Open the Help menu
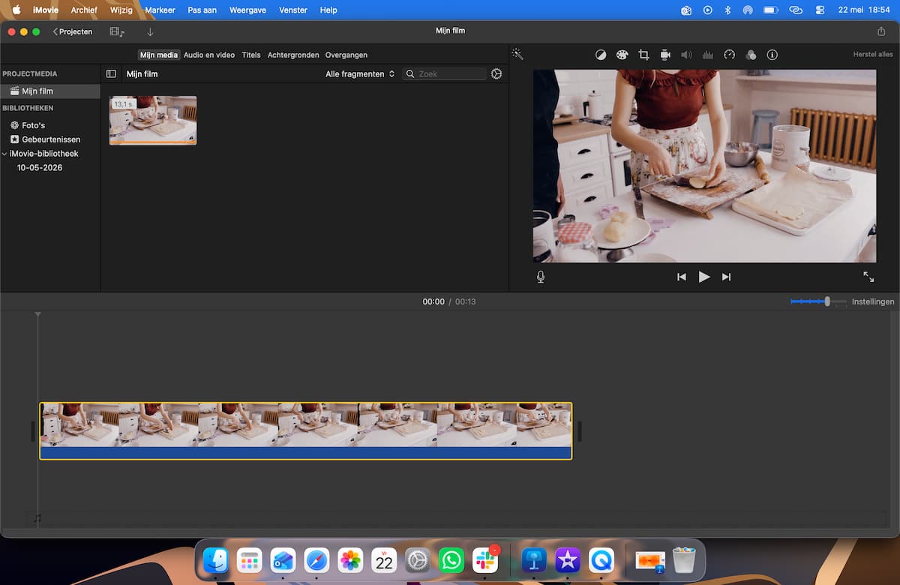Image resolution: width=900 pixels, height=585 pixels. click(328, 10)
